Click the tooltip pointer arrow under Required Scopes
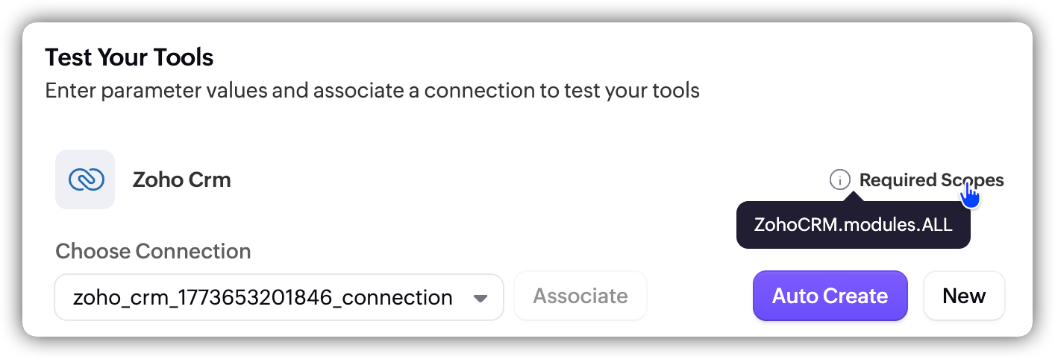This screenshot has height=359, width=1055. pos(856,197)
